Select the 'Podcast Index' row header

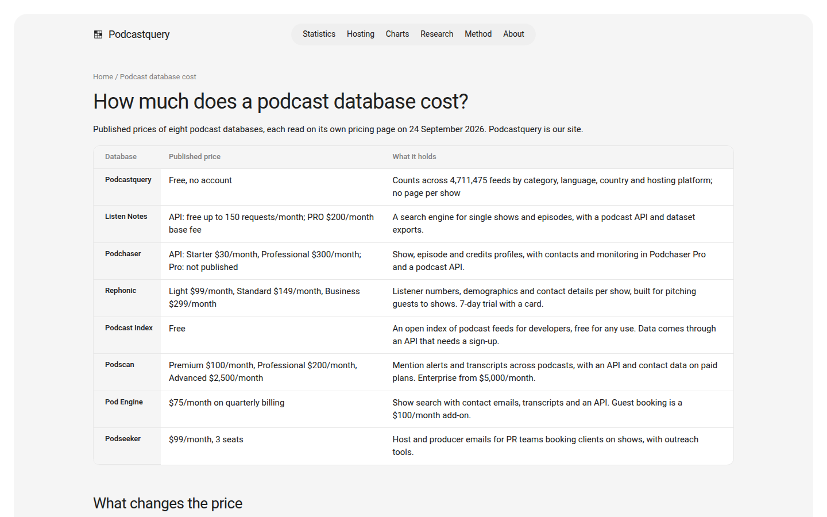(127, 335)
